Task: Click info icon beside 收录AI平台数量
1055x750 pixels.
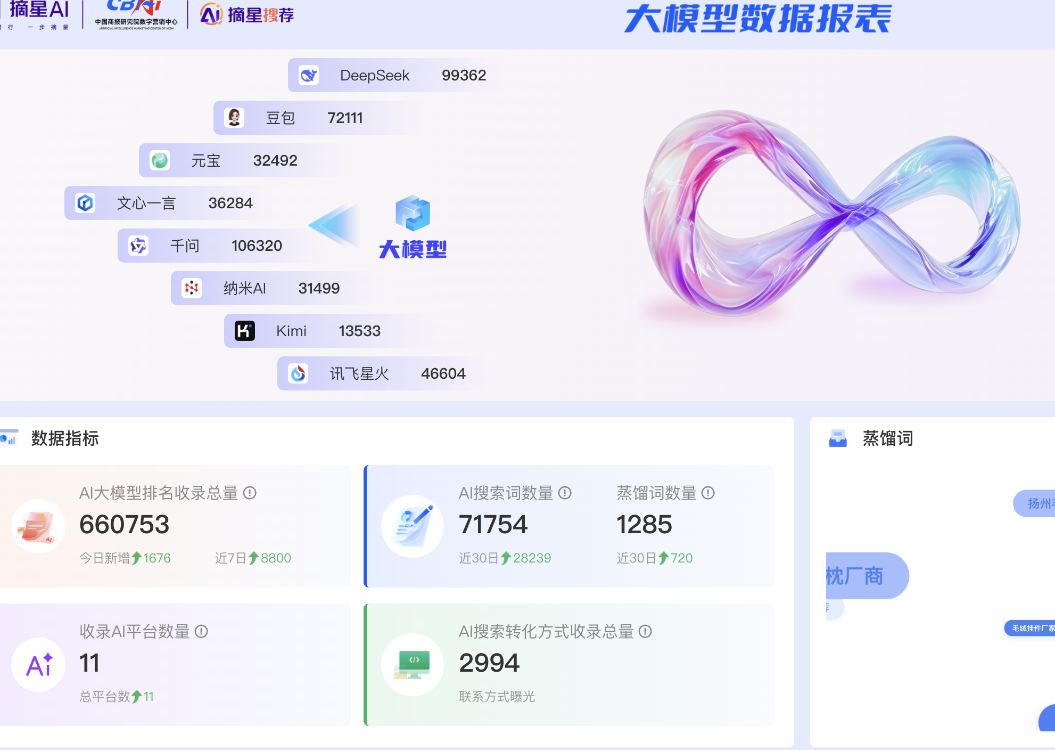Action: click(201, 631)
